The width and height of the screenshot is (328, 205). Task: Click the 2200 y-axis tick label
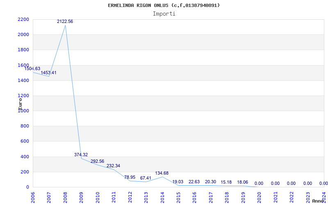(23, 19)
